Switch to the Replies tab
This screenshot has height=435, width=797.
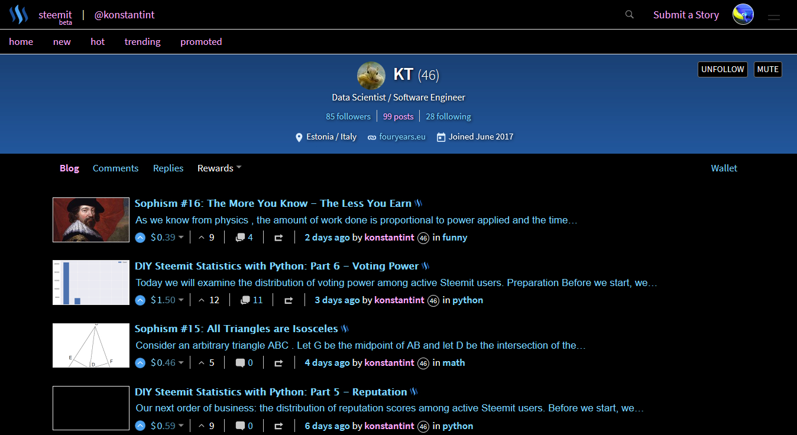tap(168, 168)
